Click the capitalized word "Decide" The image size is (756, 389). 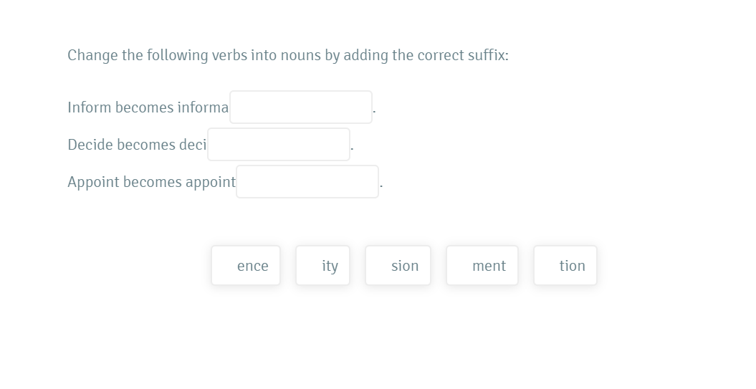90,145
